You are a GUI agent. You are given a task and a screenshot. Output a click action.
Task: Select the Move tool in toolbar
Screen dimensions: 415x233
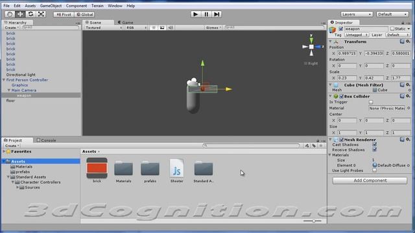coord(20,14)
